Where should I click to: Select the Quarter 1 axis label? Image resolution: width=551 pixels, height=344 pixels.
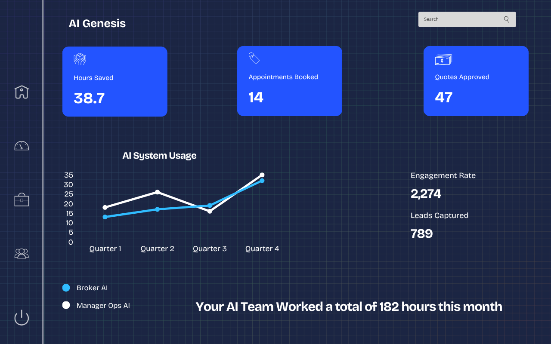(105, 249)
